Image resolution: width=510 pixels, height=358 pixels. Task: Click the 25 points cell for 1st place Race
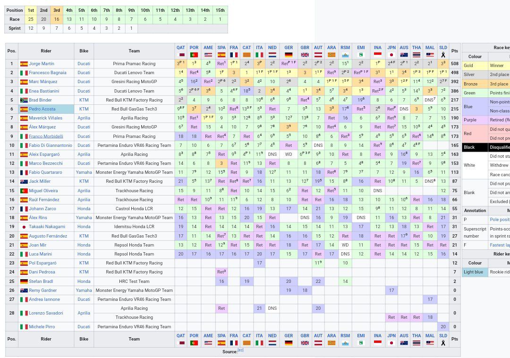point(31,19)
